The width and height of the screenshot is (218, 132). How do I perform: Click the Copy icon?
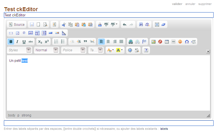point(70,24)
